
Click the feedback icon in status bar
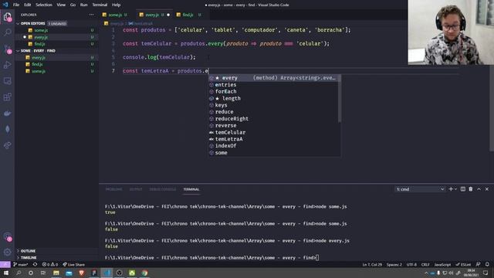pyautogui.click(x=478, y=264)
